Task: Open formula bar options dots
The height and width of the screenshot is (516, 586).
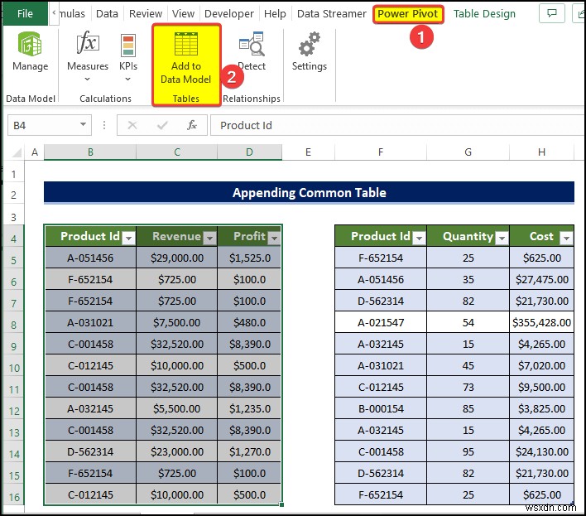Action: tap(104, 125)
